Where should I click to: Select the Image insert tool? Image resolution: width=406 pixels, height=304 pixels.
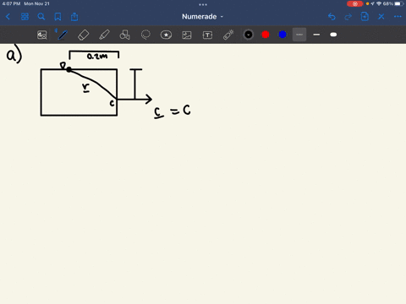click(187, 35)
